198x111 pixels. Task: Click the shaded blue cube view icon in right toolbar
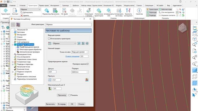click(195, 70)
